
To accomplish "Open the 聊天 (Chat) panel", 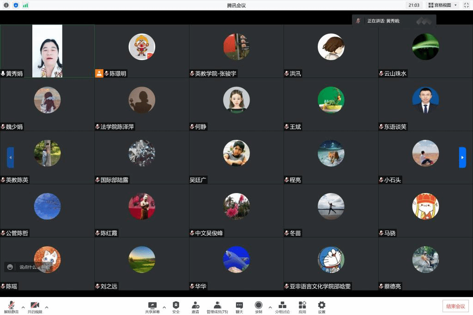I will pyautogui.click(x=239, y=306).
